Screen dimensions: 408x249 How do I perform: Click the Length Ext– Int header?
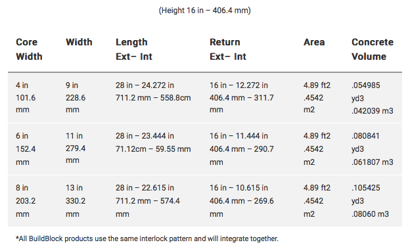tap(134, 49)
